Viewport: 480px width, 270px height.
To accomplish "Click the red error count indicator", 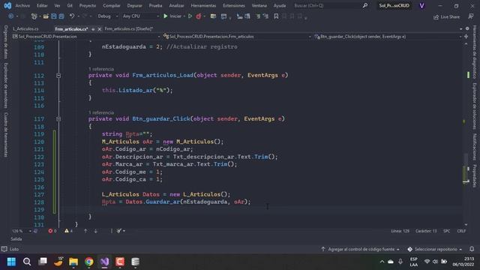I will [x=52, y=231].
